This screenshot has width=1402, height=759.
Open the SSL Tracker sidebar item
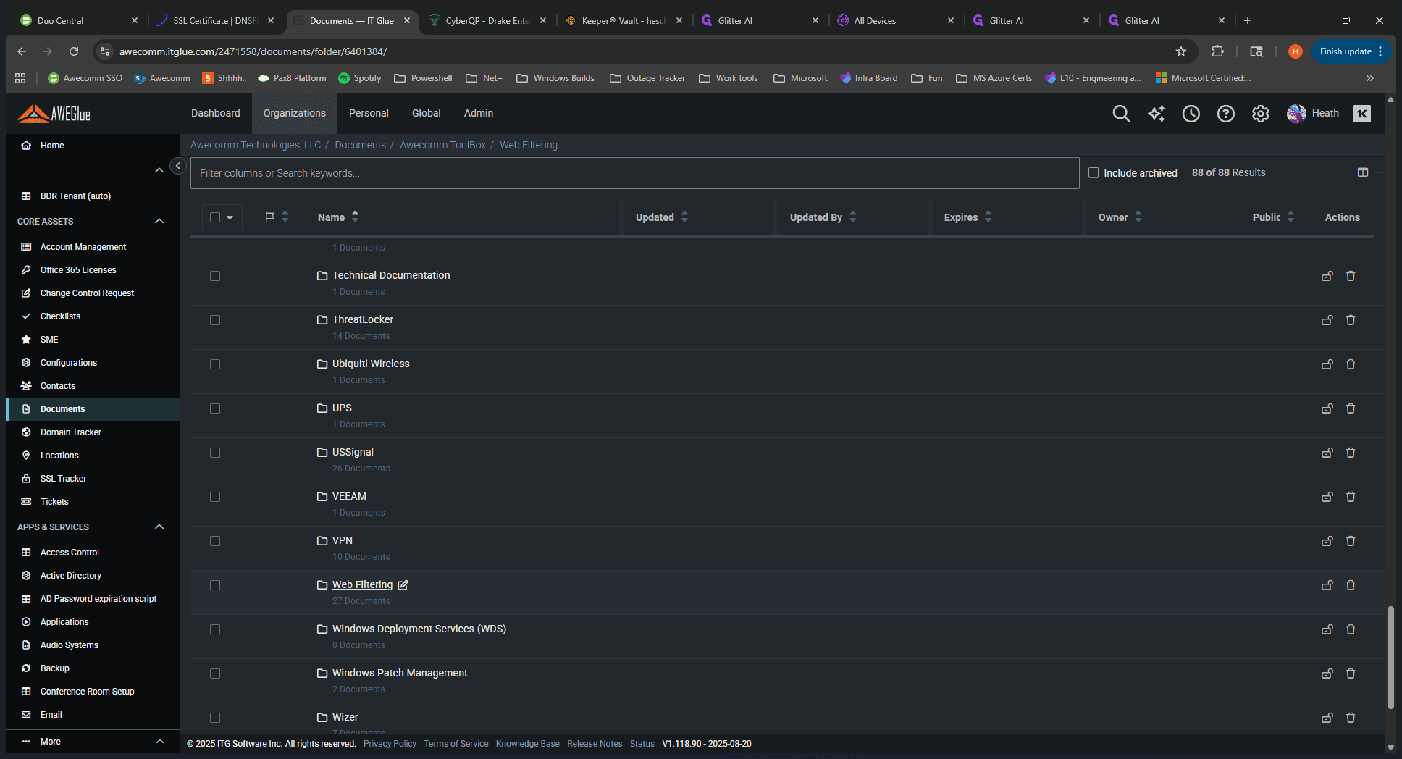pyautogui.click(x=64, y=479)
